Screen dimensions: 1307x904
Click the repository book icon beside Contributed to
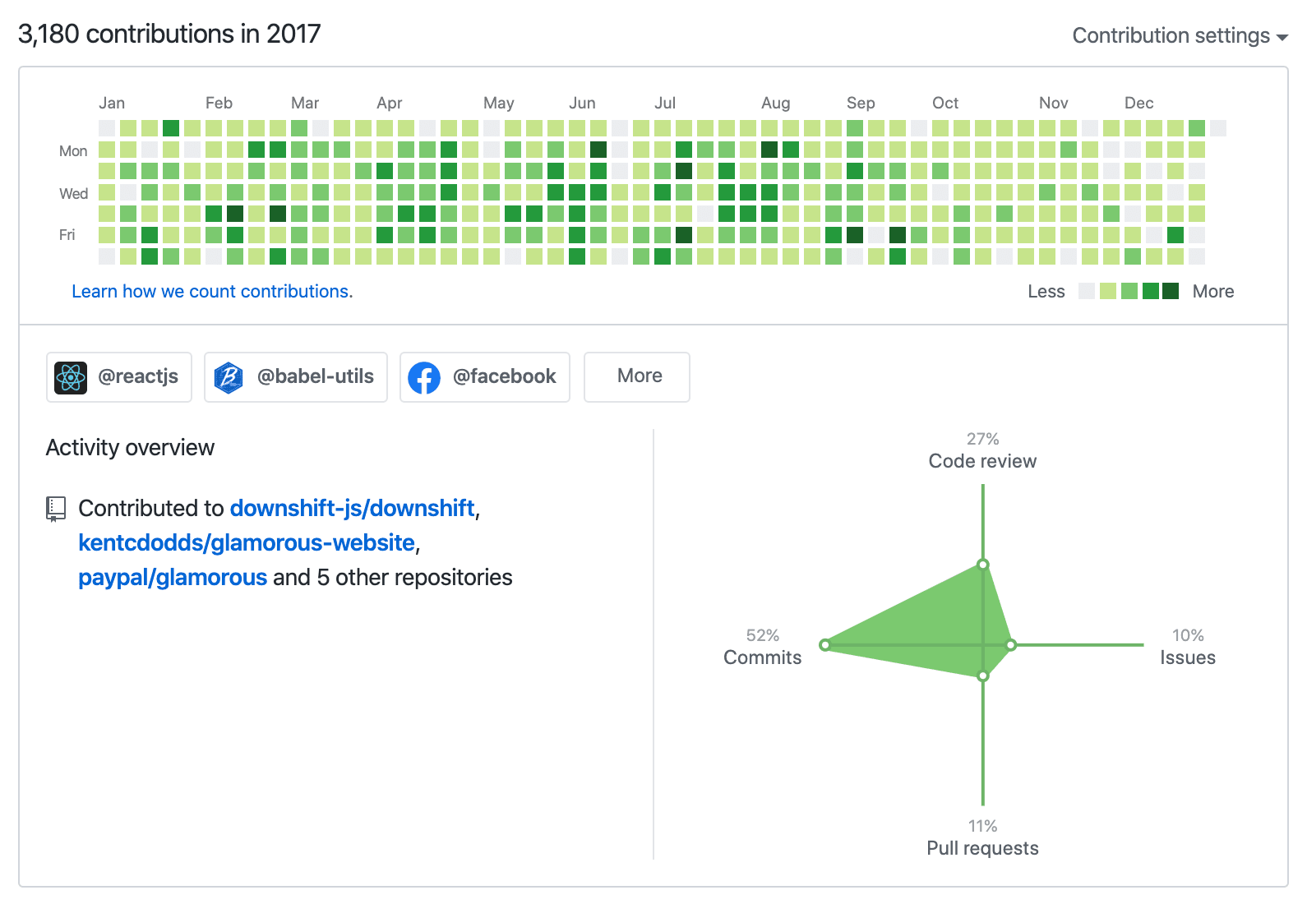point(55,509)
